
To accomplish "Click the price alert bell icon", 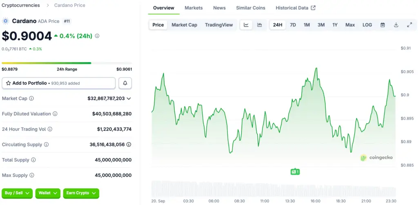I will (125, 83).
